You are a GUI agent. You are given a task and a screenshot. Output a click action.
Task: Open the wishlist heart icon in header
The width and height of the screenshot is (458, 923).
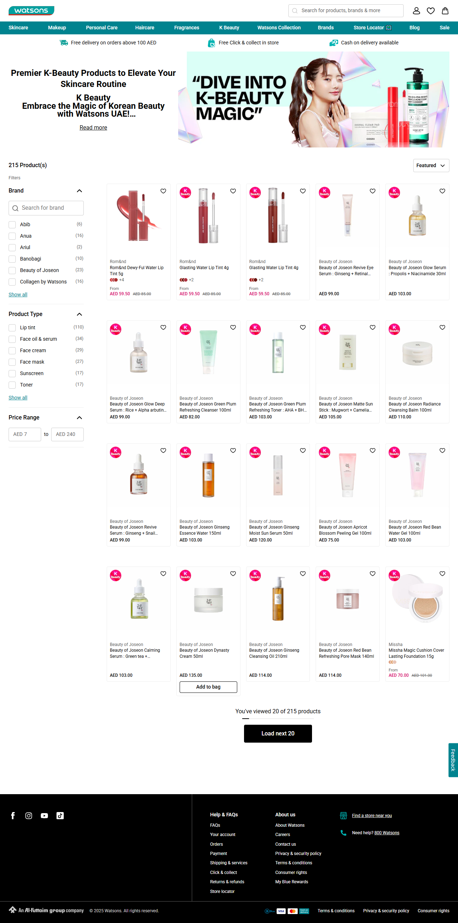(x=430, y=11)
